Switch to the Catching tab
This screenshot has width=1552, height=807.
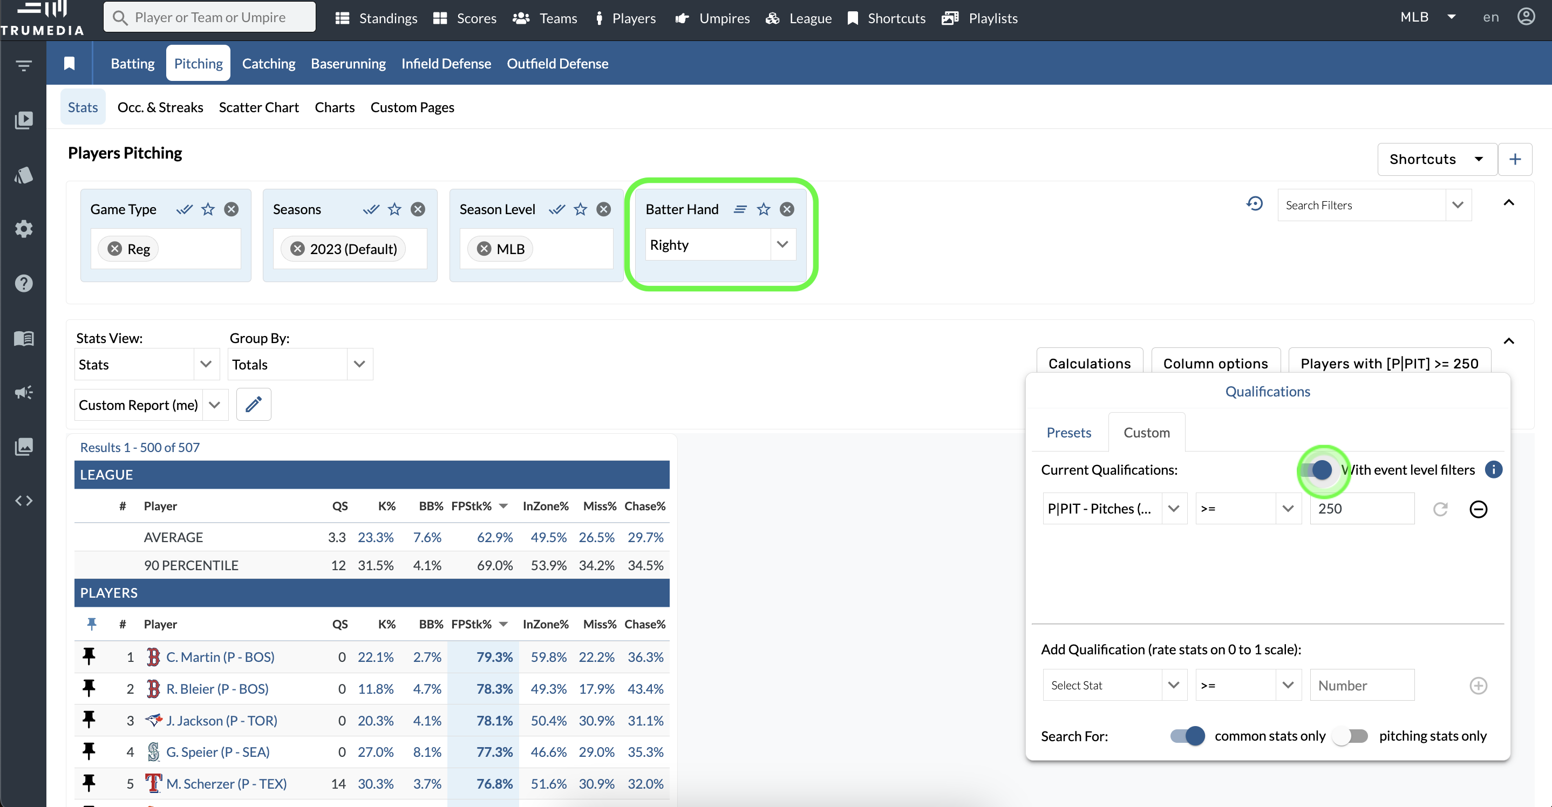[267, 64]
